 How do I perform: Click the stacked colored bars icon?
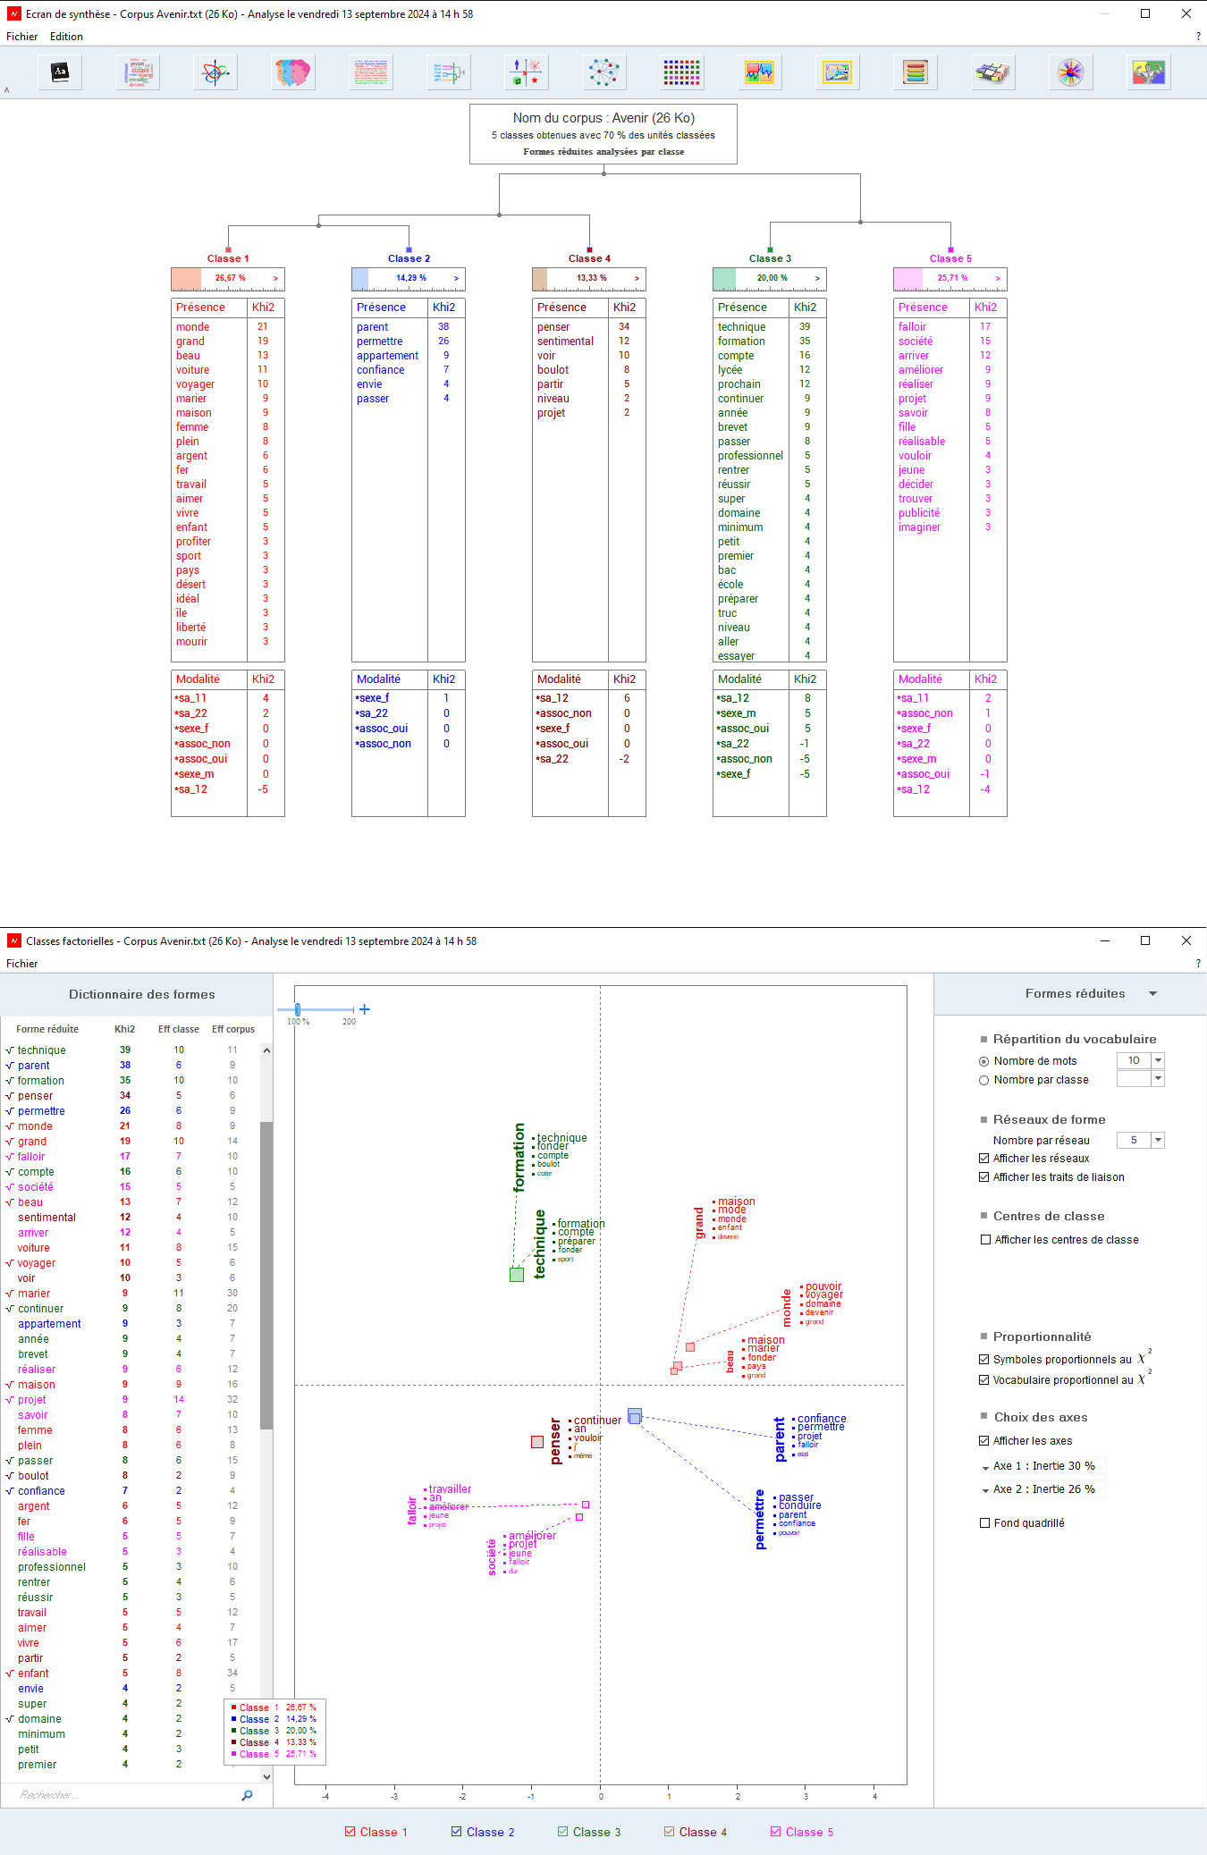915,72
